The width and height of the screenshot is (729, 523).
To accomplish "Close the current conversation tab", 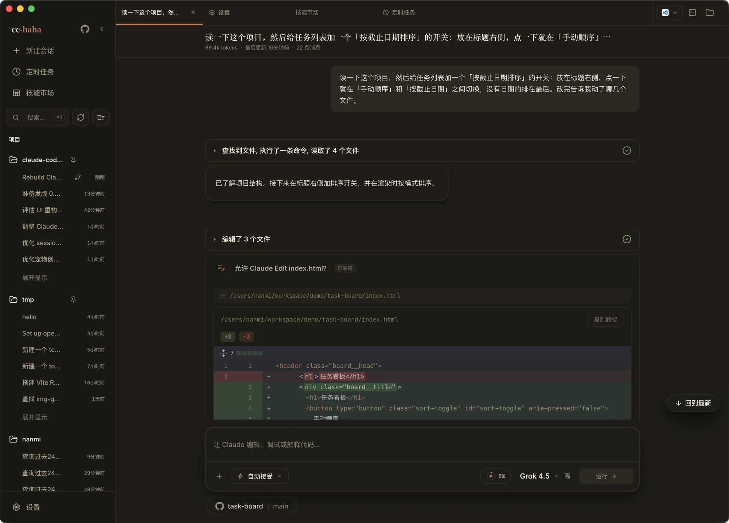I will click(193, 12).
